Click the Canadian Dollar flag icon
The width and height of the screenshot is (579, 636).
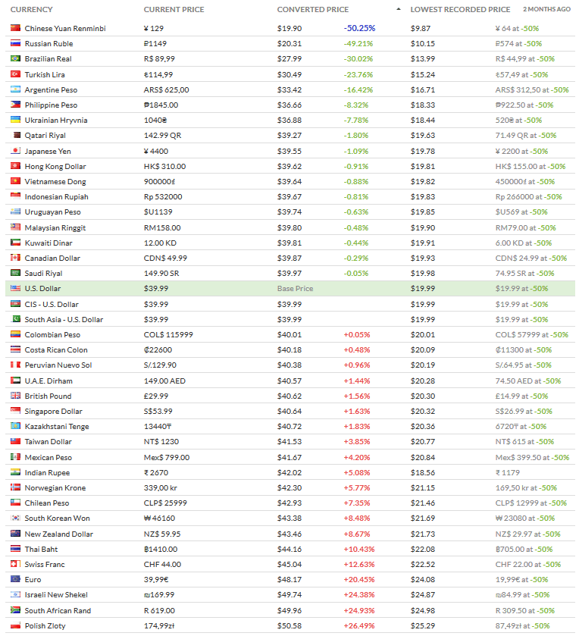click(15, 258)
